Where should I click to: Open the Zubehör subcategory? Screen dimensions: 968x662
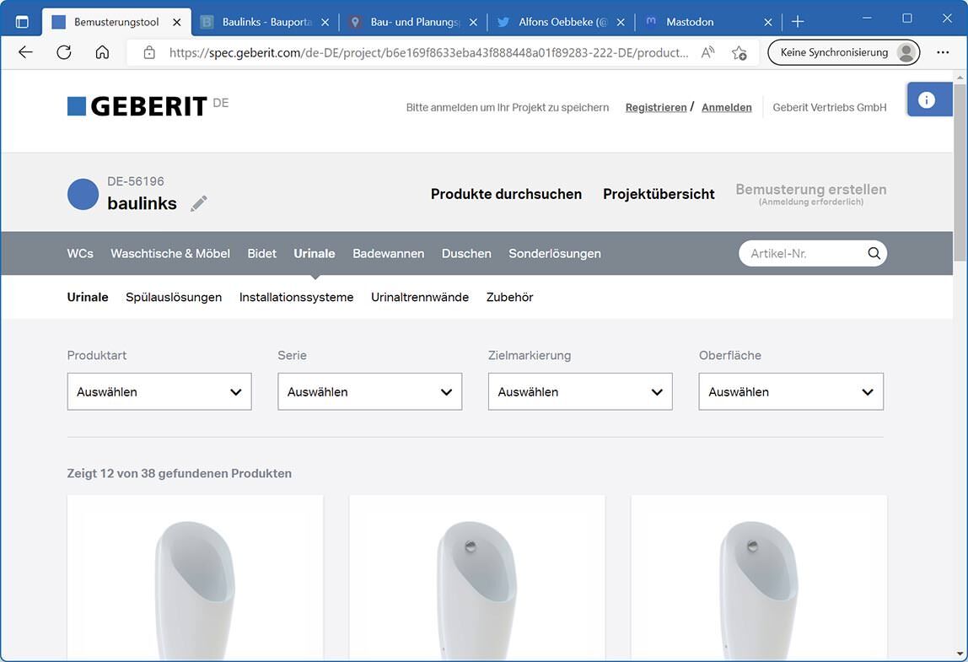pyautogui.click(x=510, y=297)
